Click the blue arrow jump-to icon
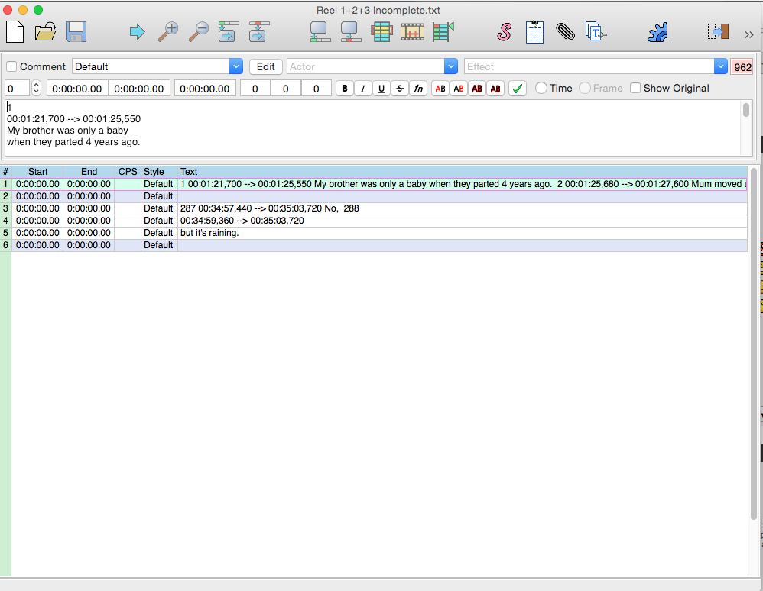 (137, 32)
